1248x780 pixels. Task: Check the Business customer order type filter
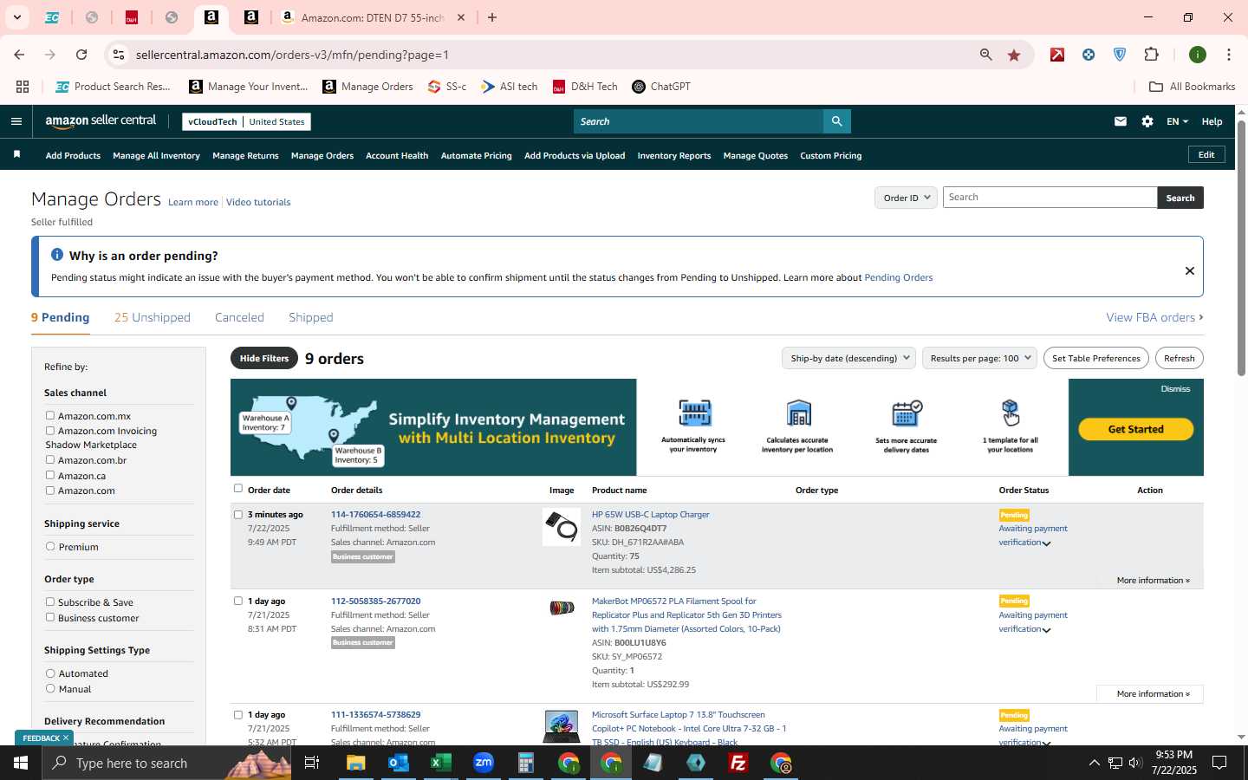tap(50, 618)
